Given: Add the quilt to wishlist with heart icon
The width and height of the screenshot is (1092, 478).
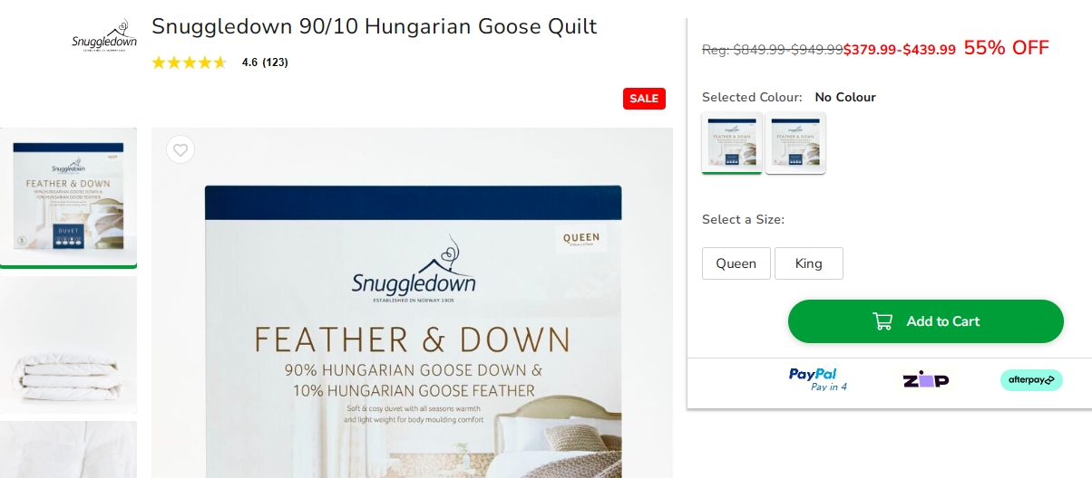Looking at the screenshot, I should point(180,149).
